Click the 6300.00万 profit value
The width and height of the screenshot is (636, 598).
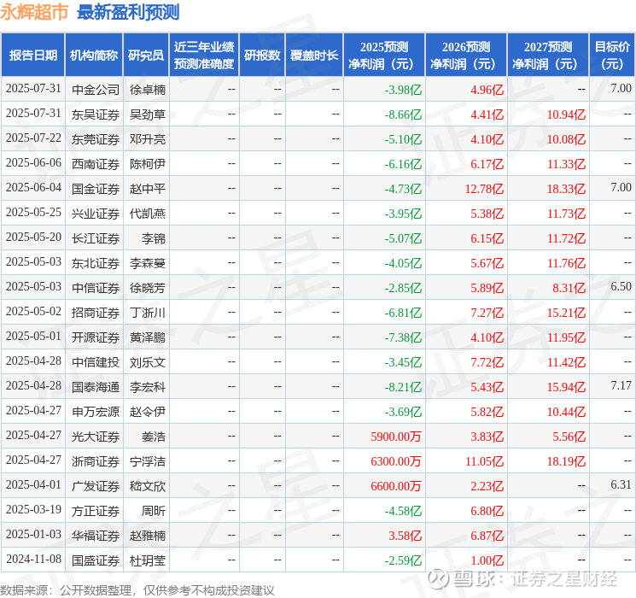tap(396, 461)
